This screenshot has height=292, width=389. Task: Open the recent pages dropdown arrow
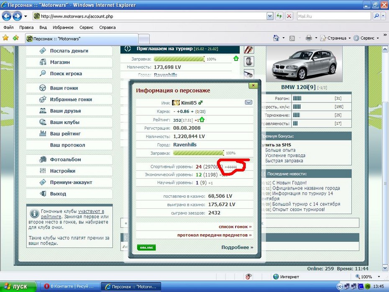[x=26, y=16]
